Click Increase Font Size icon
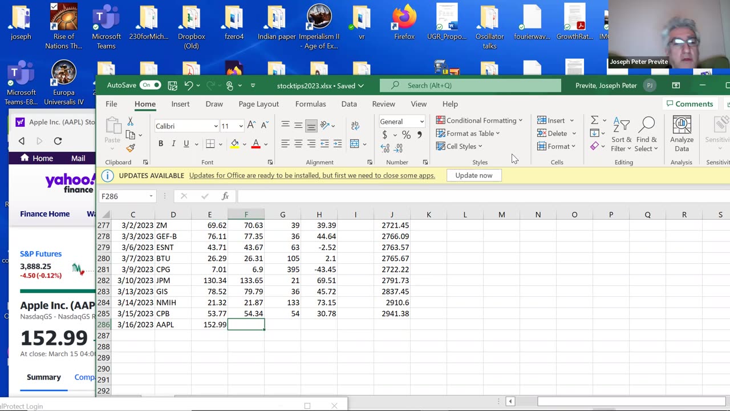 [x=252, y=126]
